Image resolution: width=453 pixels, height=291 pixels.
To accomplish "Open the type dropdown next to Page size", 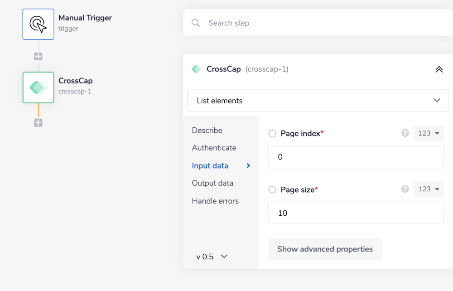I will [x=428, y=189].
